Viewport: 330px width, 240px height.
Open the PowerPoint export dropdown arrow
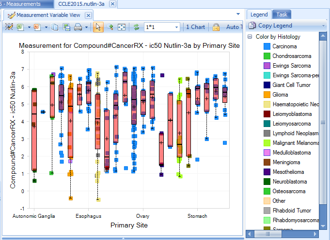tap(46, 27)
